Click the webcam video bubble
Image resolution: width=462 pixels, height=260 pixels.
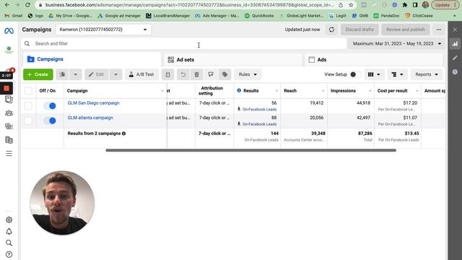point(62,203)
